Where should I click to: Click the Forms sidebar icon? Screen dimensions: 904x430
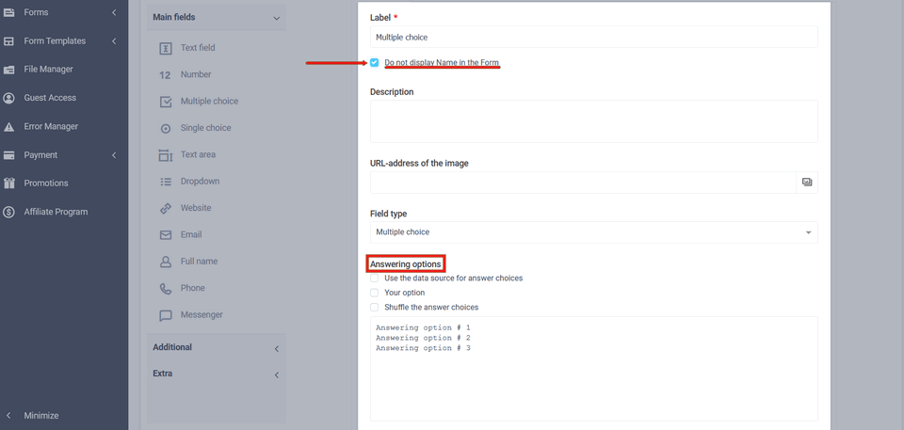[x=8, y=12]
